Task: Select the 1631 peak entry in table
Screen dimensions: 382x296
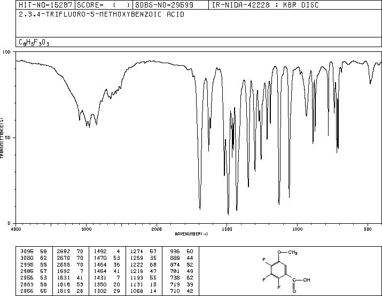Action: (70, 278)
